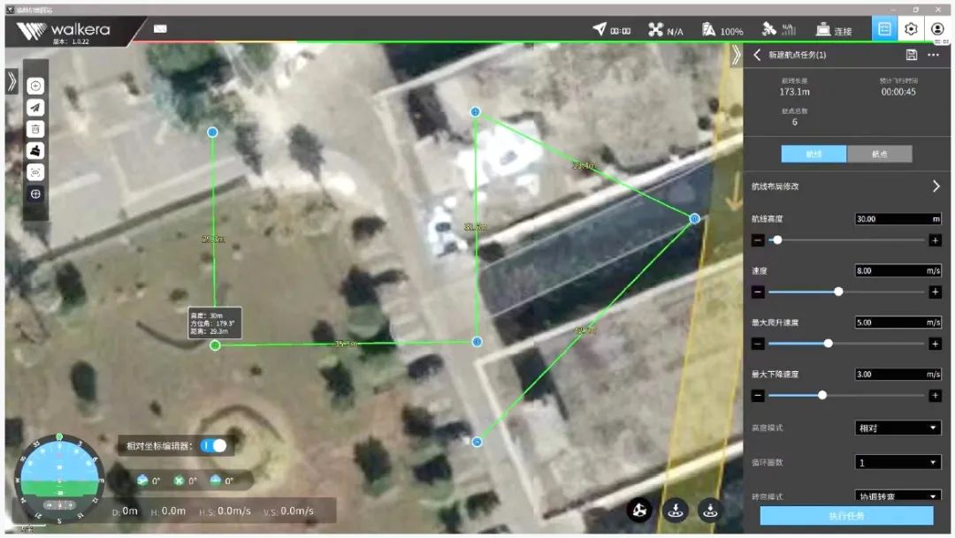Open the user account icon

point(937,29)
